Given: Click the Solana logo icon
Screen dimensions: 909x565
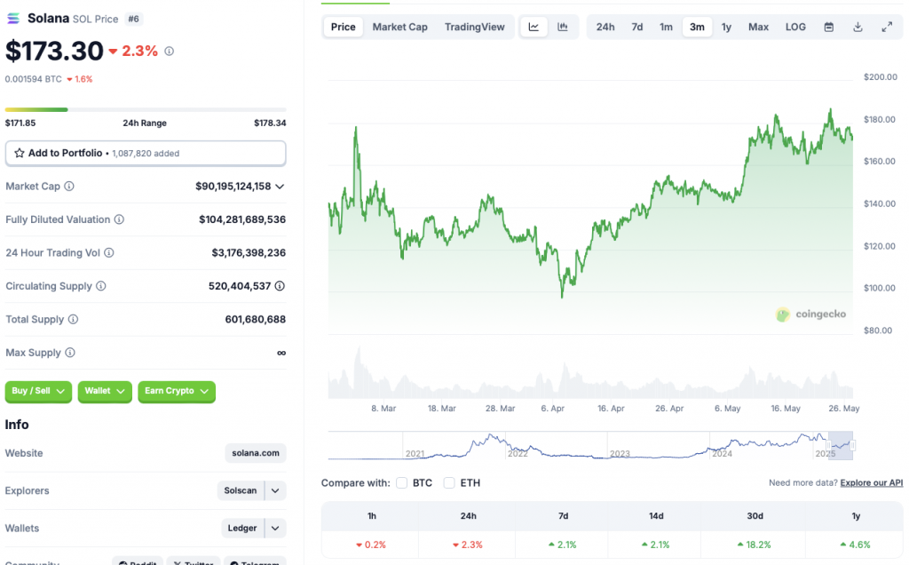Looking at the screenshot, I should [x=12, y=19].
